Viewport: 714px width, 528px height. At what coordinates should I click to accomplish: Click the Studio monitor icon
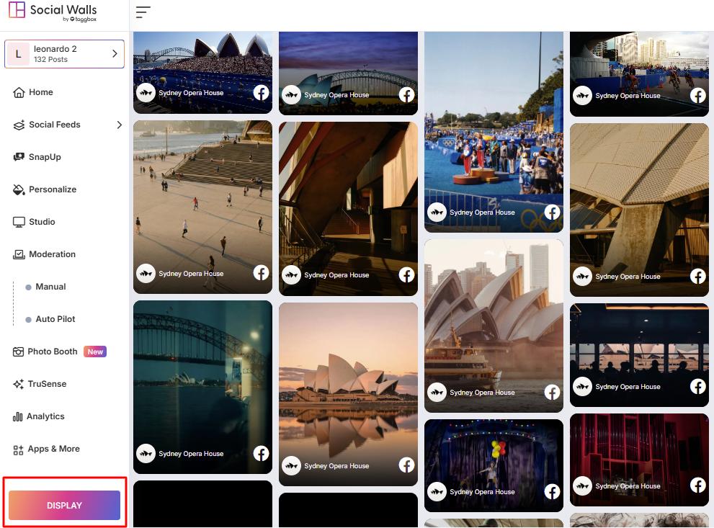tap(19, 222)
